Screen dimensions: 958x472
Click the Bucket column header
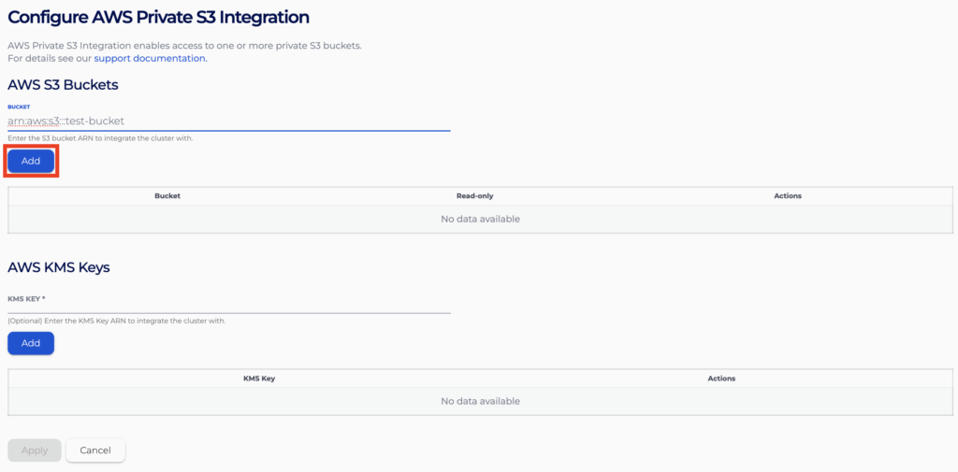click(x=167, y=196)
